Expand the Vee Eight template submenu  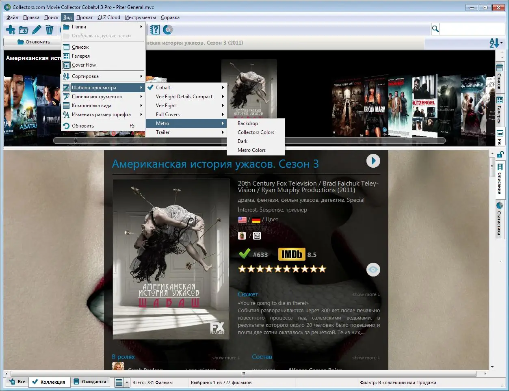pos(186,106)
